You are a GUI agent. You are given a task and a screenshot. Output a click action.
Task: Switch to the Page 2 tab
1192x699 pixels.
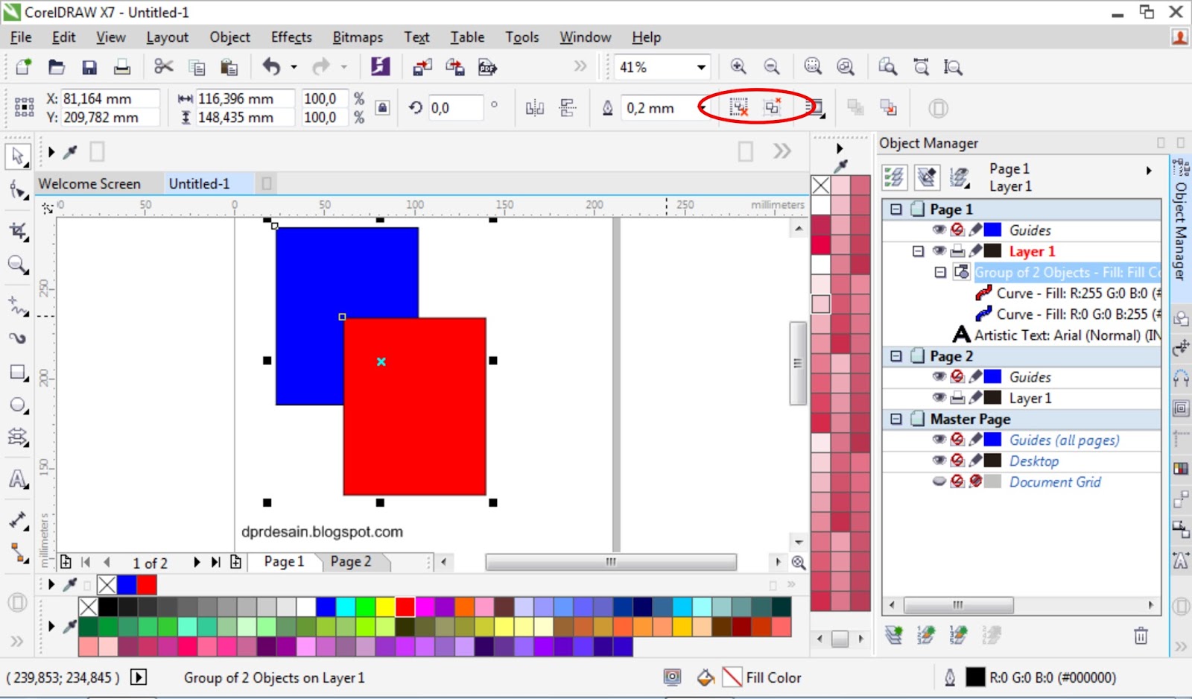click(351, 562)
